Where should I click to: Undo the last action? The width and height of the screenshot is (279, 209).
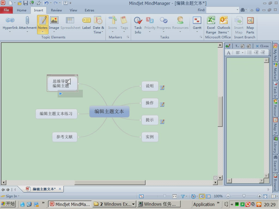(x=46, y=3)
